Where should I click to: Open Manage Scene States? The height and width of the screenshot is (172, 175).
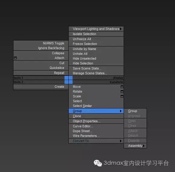96,73
